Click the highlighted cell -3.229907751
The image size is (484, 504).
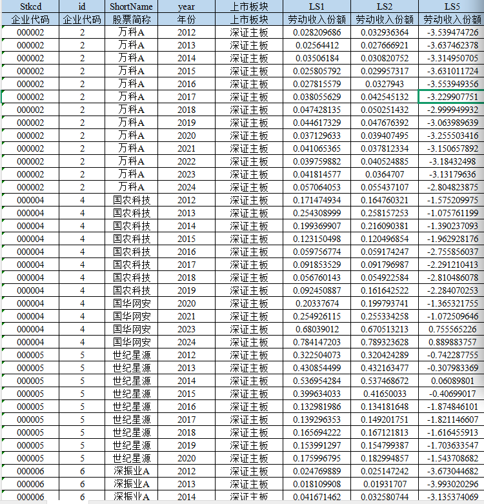452,97
